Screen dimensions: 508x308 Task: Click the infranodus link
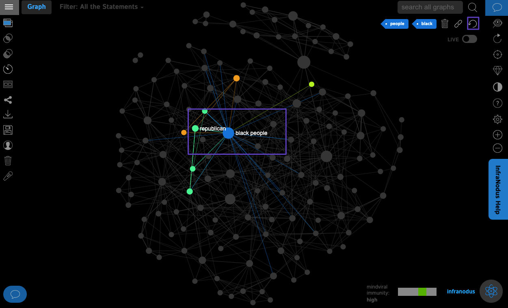(x=461, y=291)
